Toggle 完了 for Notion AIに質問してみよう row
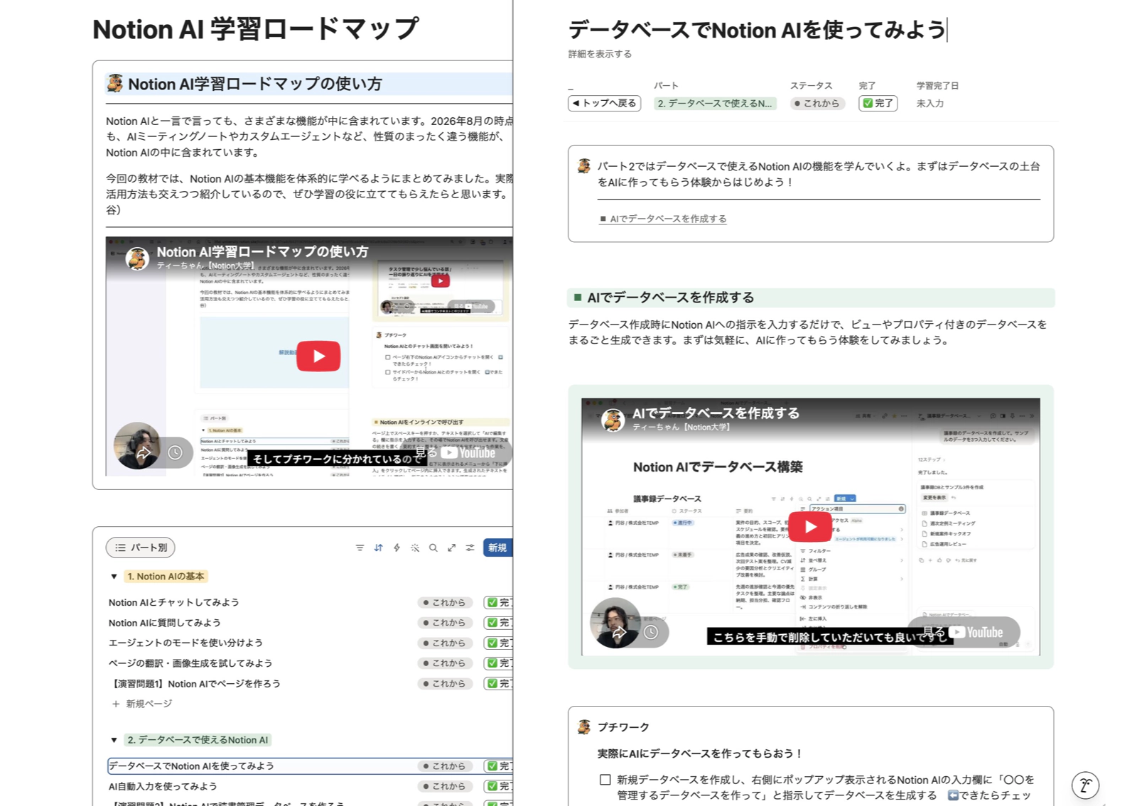Screen dimensions: 1137x806 (x=498, y=623)
